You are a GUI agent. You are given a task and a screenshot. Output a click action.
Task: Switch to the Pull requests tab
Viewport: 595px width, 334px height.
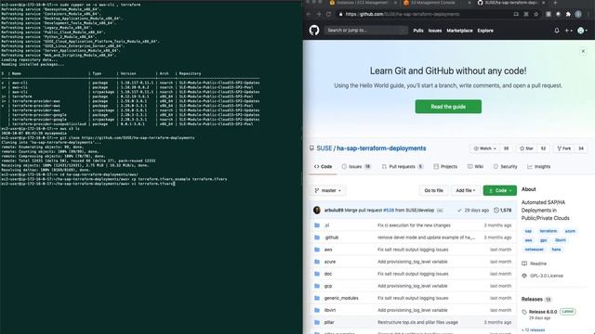point(402,167)
